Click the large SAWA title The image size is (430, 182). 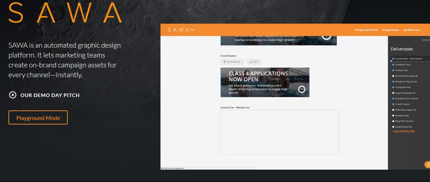point(65,13)
